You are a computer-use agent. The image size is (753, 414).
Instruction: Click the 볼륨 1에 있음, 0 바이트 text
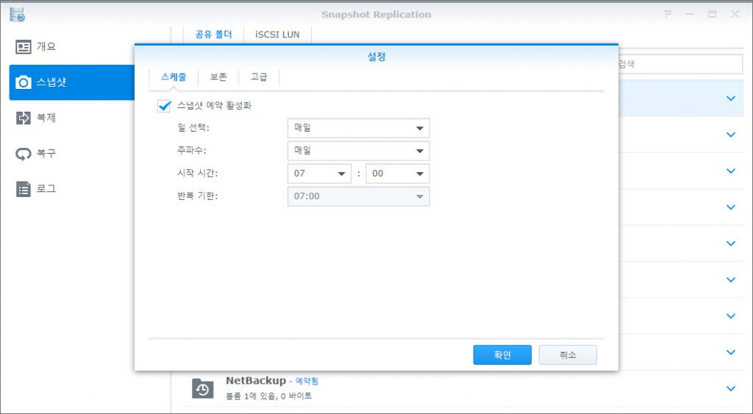(x=269, y=396)
